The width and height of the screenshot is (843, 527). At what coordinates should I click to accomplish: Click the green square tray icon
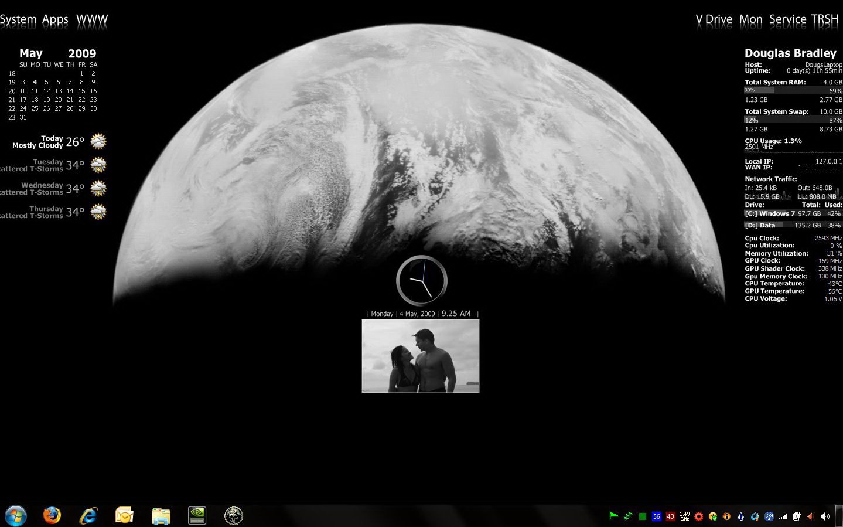tap(643, 516)
